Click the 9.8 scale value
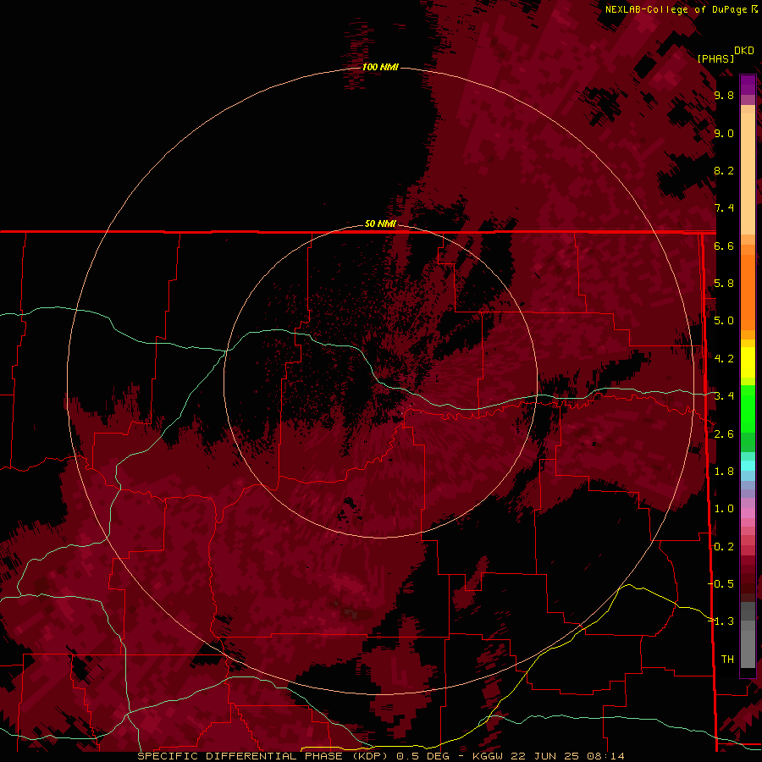 pos(724,96)
